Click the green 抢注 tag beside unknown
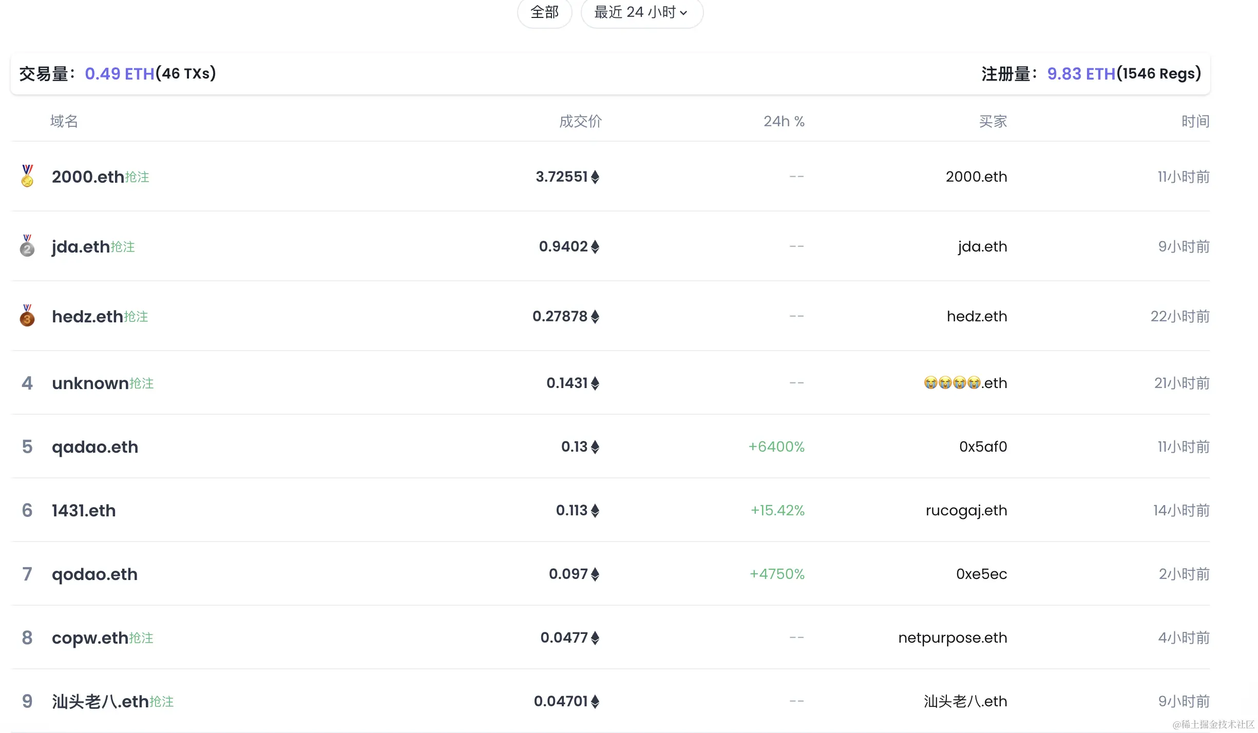Viewport: 1258px width, 733px height. pyautogui.click(x=142, y=383)
